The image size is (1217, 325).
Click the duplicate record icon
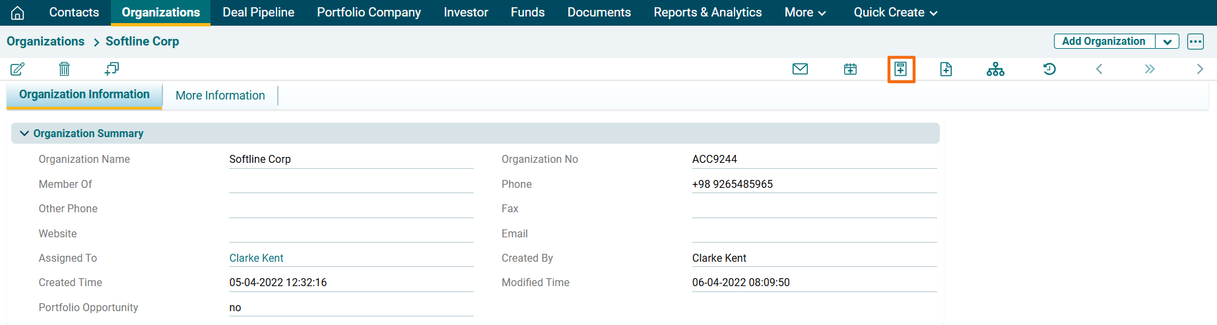pos(112,69)
